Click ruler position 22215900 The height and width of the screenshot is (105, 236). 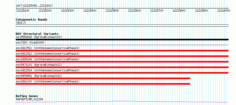[202, 11]
